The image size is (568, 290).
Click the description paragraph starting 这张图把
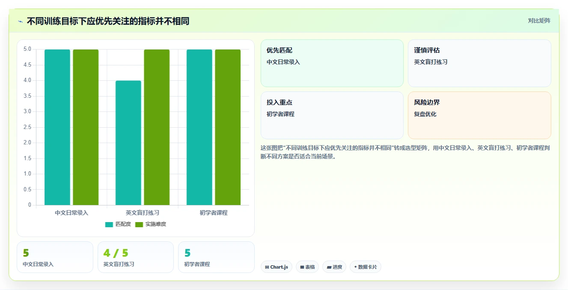(x=405, y=152)
